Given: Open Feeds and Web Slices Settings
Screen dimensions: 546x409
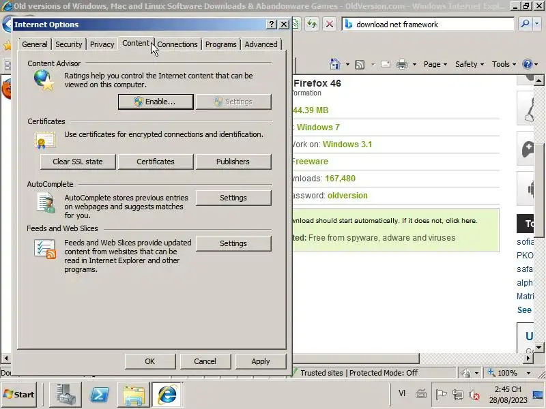Looking at the screenshot, I should click(x=233, y=243).
